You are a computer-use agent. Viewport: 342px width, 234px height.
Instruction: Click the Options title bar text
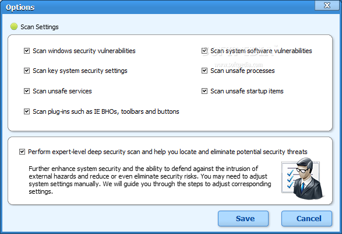pyautogui.click(x=20, y=7)
